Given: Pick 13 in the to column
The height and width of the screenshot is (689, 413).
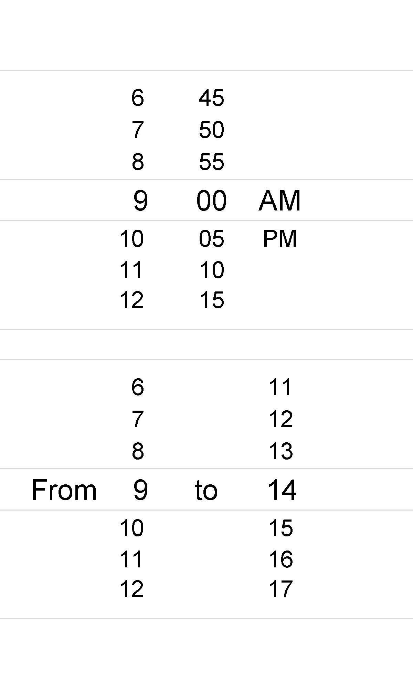Looking at the screenshot, I should tap(280, 451).
